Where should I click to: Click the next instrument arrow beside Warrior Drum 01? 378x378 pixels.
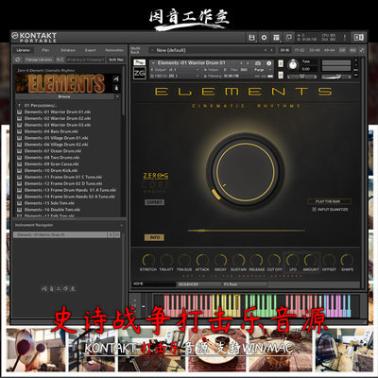click(x=248, y=63)
